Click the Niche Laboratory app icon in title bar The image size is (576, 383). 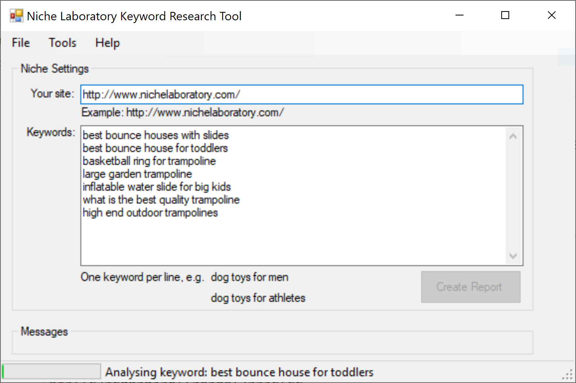click(x=17, y=16)
